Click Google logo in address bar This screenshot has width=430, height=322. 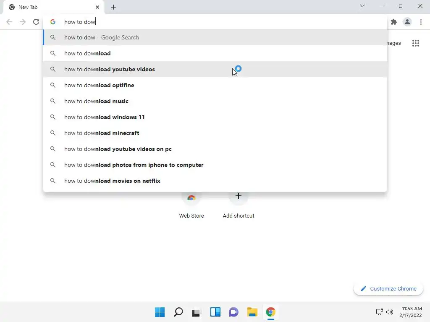coord(53,22)
